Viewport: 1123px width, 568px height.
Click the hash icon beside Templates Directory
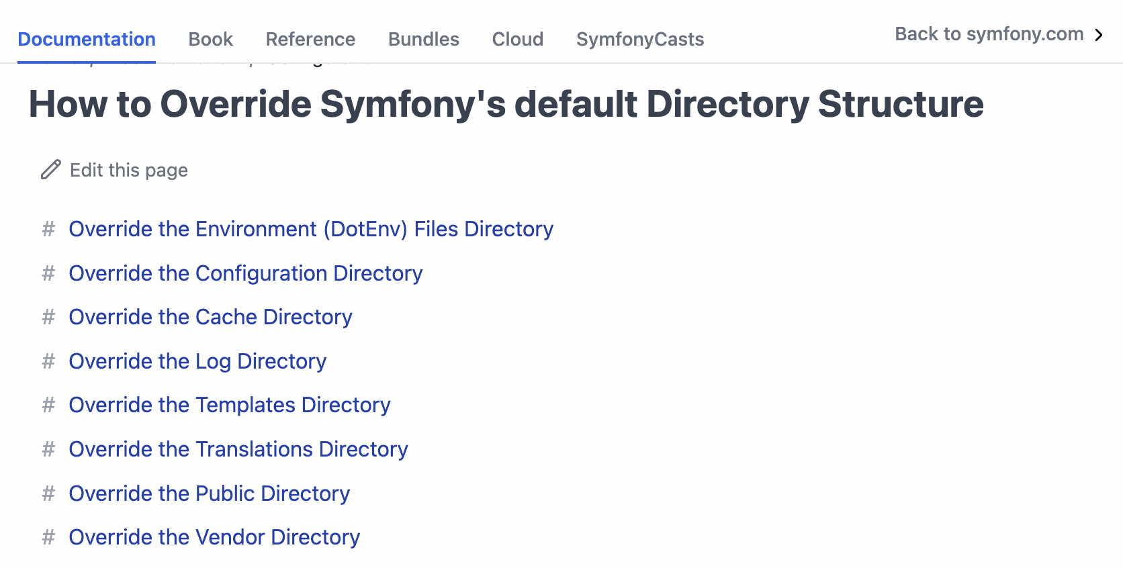(x=48, y=405)
